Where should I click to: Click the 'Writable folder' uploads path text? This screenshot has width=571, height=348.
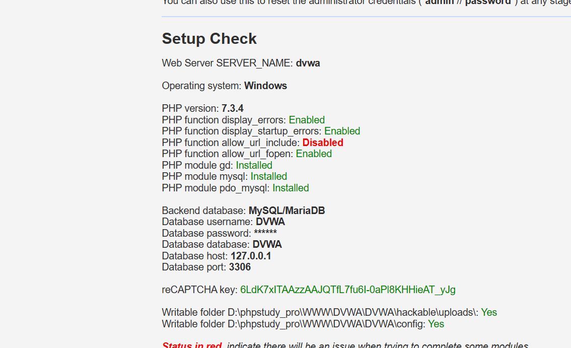click(x=320, y=312)
